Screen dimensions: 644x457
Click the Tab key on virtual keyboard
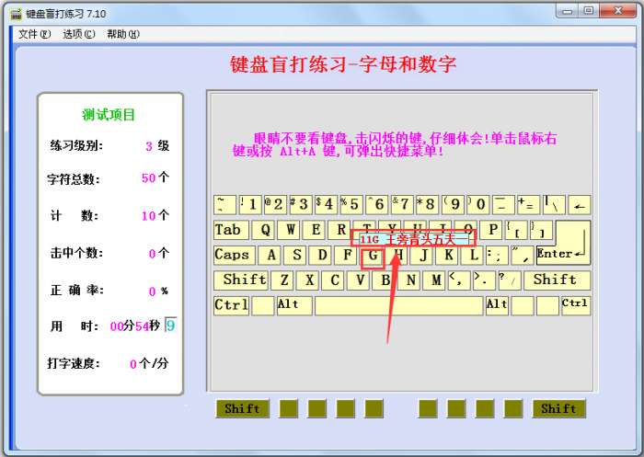click(231, 230)
